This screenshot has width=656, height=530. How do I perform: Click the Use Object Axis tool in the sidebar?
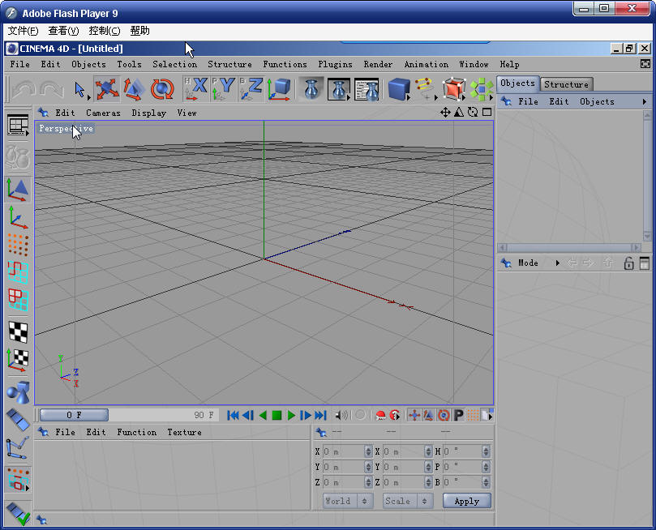[17, 217]
